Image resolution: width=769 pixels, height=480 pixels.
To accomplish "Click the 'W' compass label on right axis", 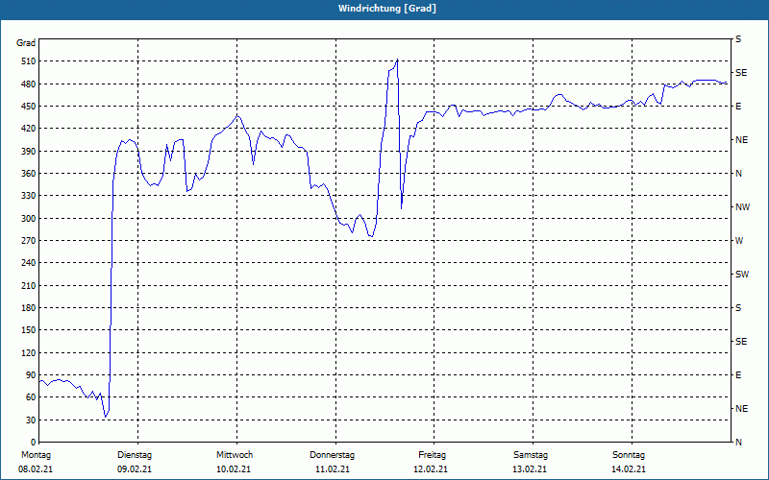I will [739, 241].
